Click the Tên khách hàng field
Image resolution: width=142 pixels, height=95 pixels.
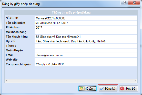click(86, 37)
